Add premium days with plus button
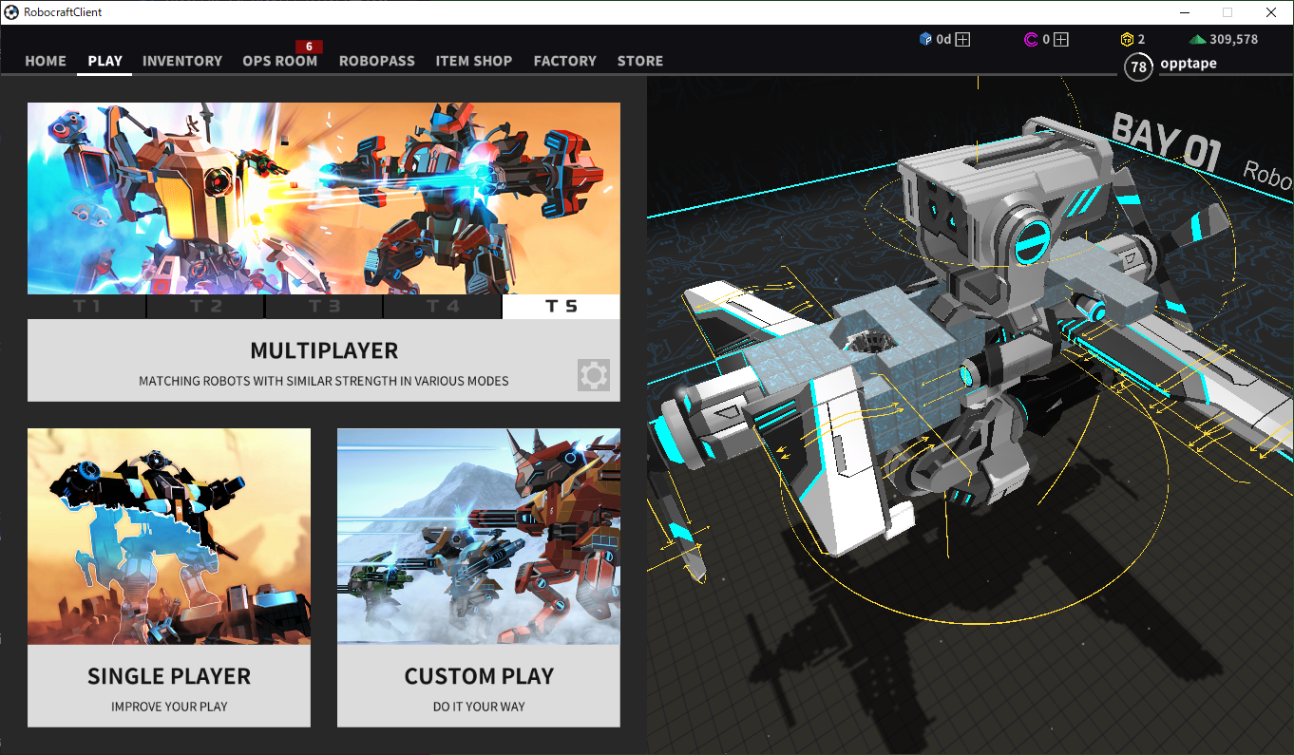This screenshot has width=1294, height=755. coord(962,39)
